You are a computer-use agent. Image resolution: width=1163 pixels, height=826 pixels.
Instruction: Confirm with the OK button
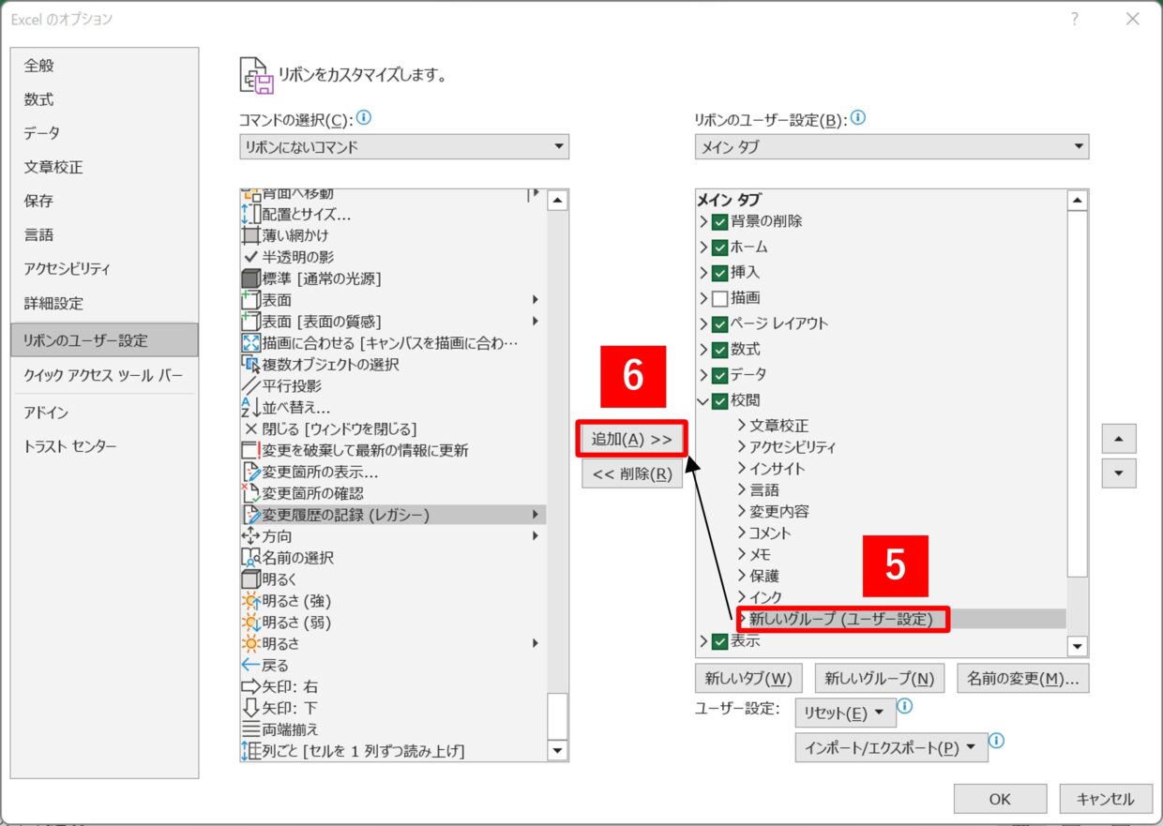pyautogui.click(x=1000, y=799)
